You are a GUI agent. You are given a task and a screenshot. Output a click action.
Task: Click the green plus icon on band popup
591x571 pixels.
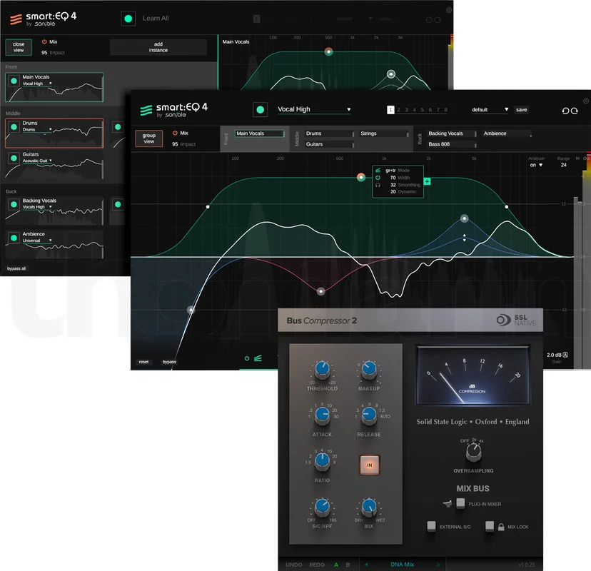click(427, 182)
